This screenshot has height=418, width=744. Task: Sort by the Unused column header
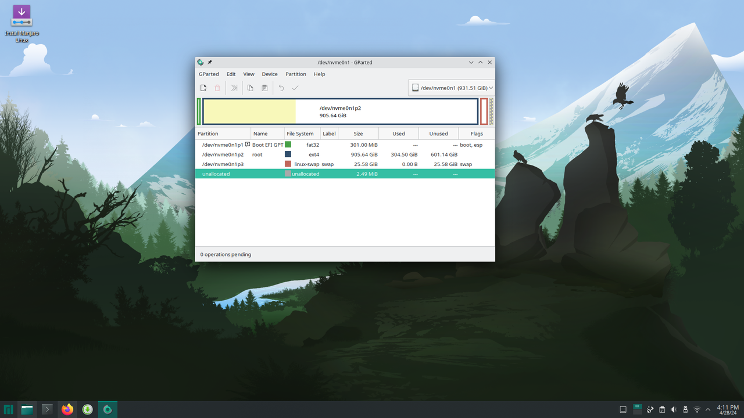pos(439,134)
